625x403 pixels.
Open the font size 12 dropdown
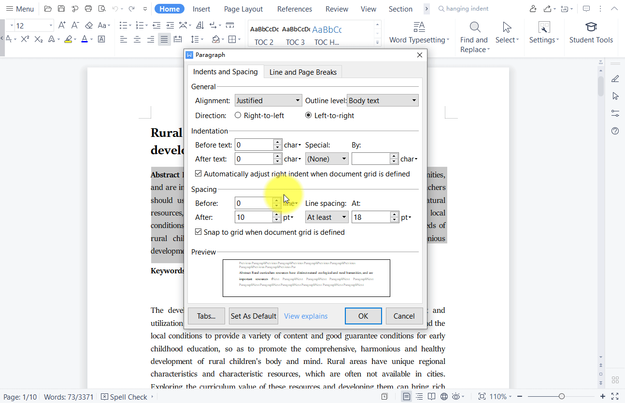(x=51, y=26)
